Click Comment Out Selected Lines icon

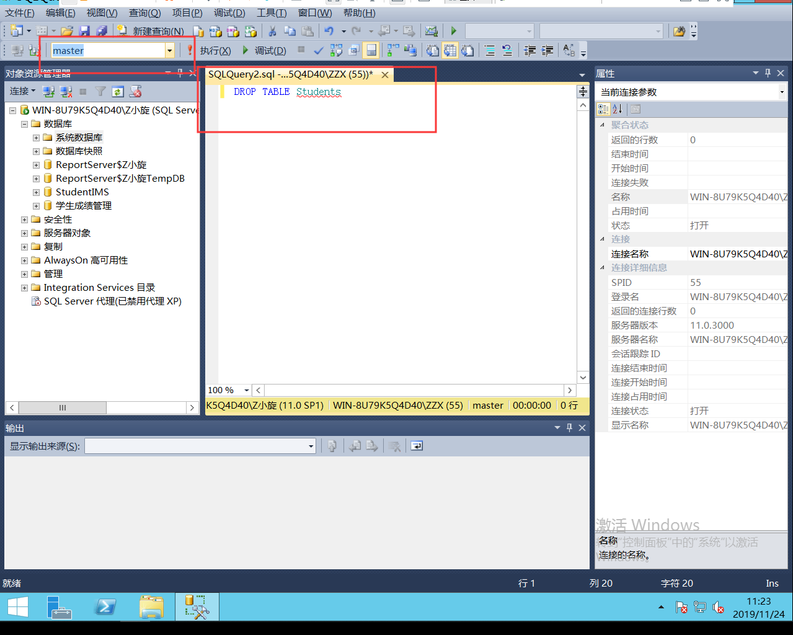tap(490, 50)
